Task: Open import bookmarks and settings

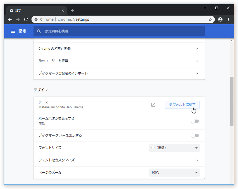Action: (x=119, y=73)
